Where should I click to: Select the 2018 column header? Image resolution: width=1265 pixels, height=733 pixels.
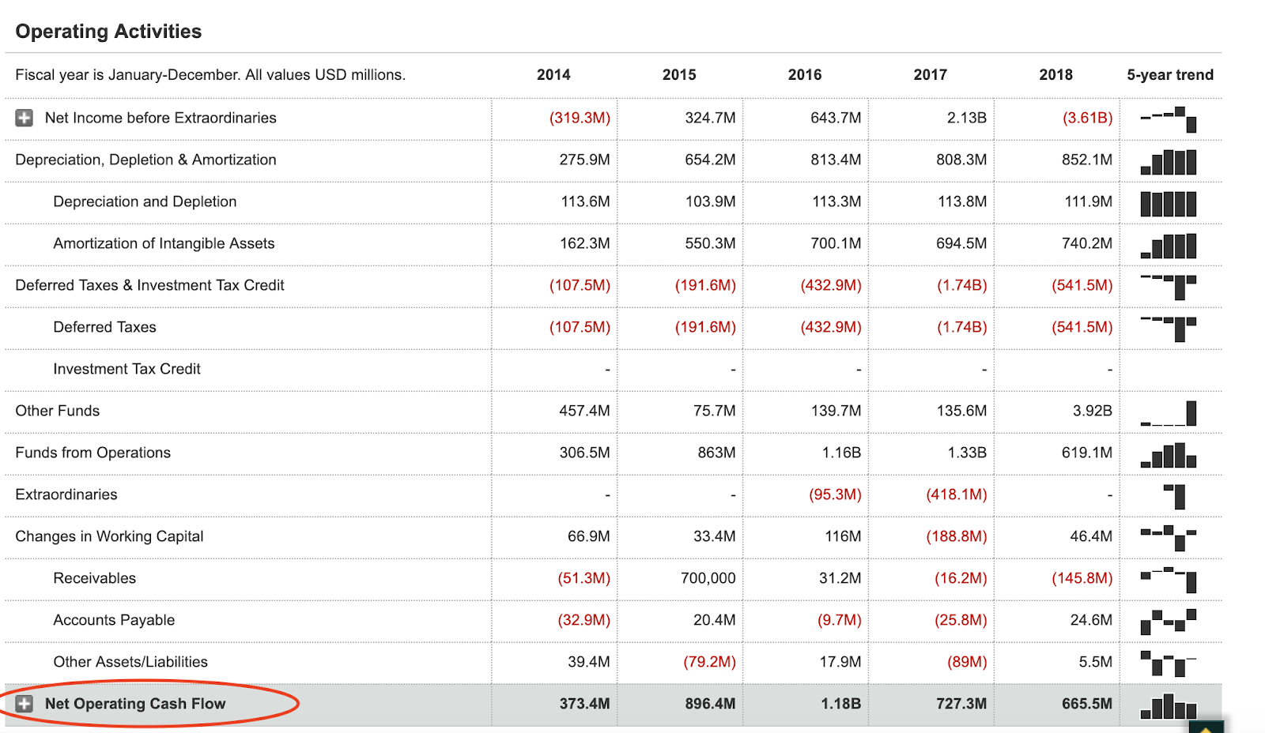1055,75
